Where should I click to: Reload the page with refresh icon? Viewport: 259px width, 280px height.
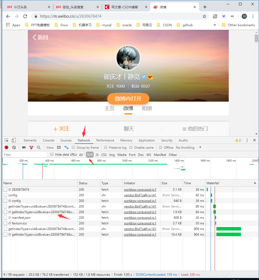(x=25, y=16)
